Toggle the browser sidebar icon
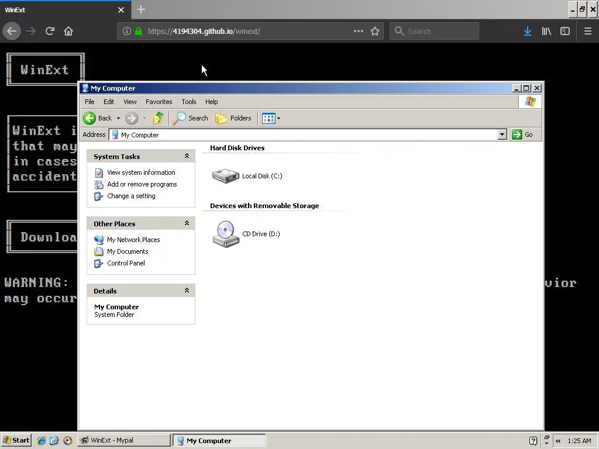This screenshot has height=449, width=599. tap(565, 31)
